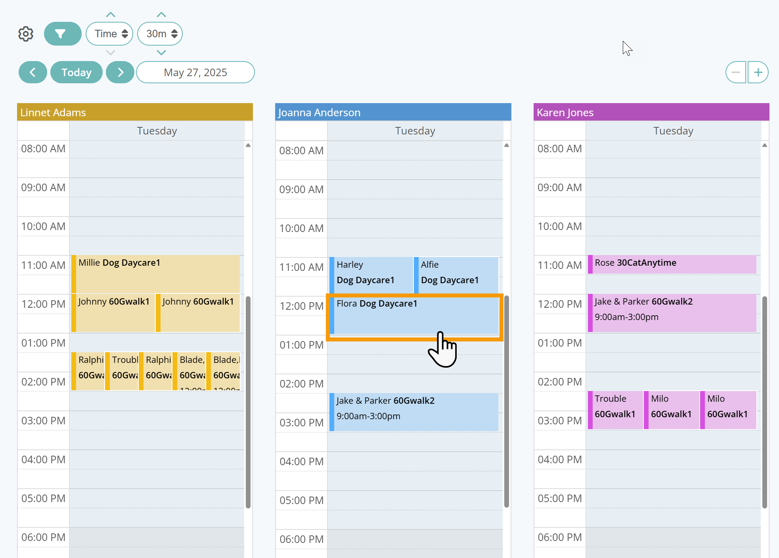Click the filter funnel button
779x558 pixels.
coord(62,34)
